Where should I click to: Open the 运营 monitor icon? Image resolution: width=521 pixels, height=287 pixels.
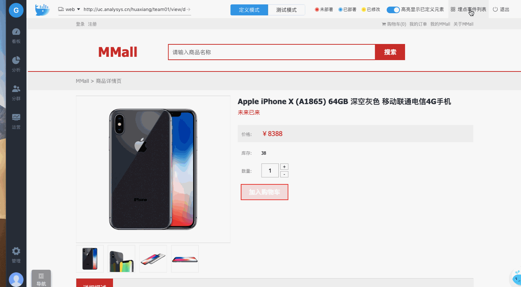click(16, 117)
